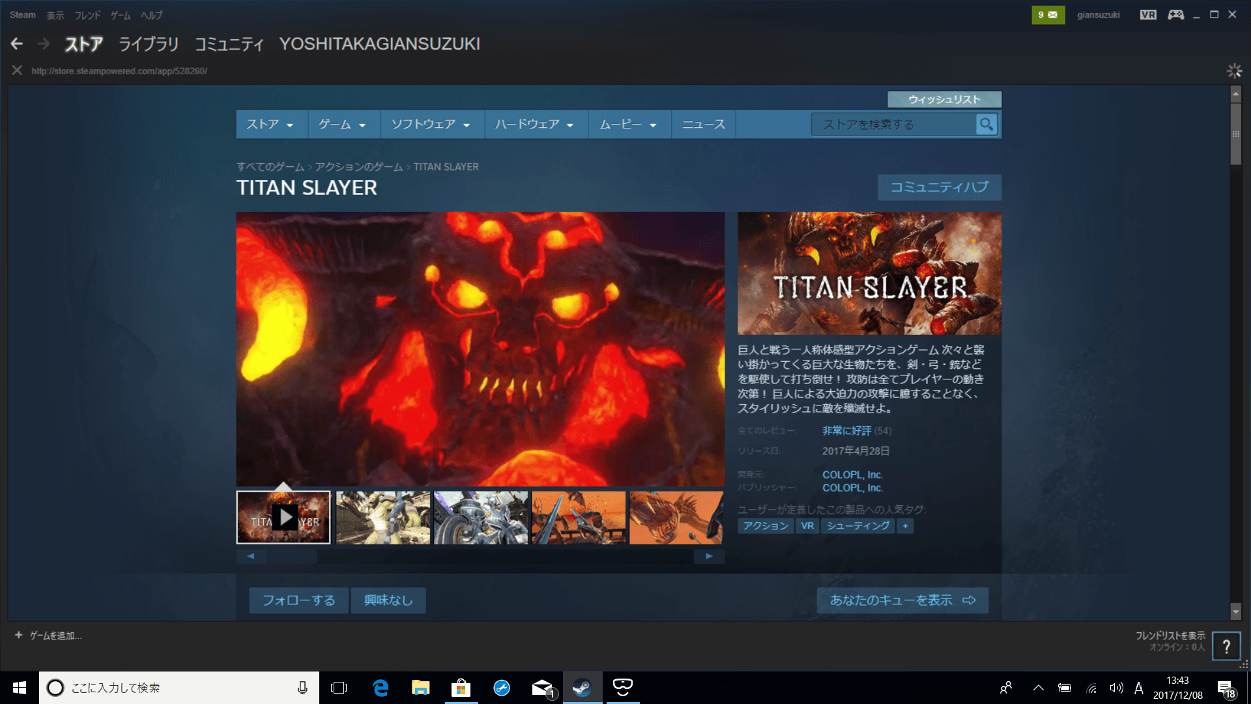Click the VR icon in the title bar

1147,14
